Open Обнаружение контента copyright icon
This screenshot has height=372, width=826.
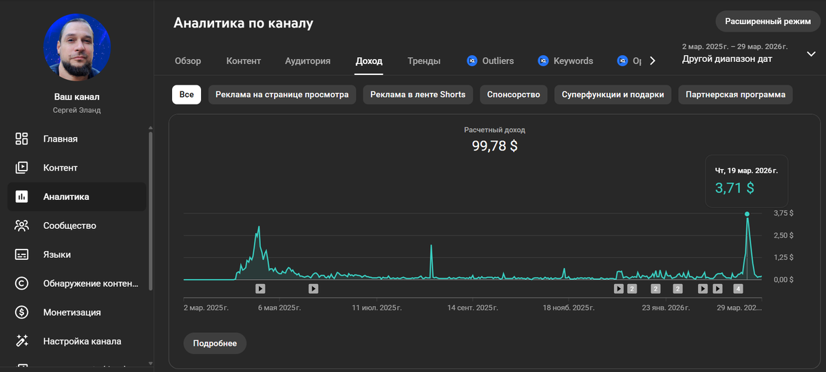21,283
